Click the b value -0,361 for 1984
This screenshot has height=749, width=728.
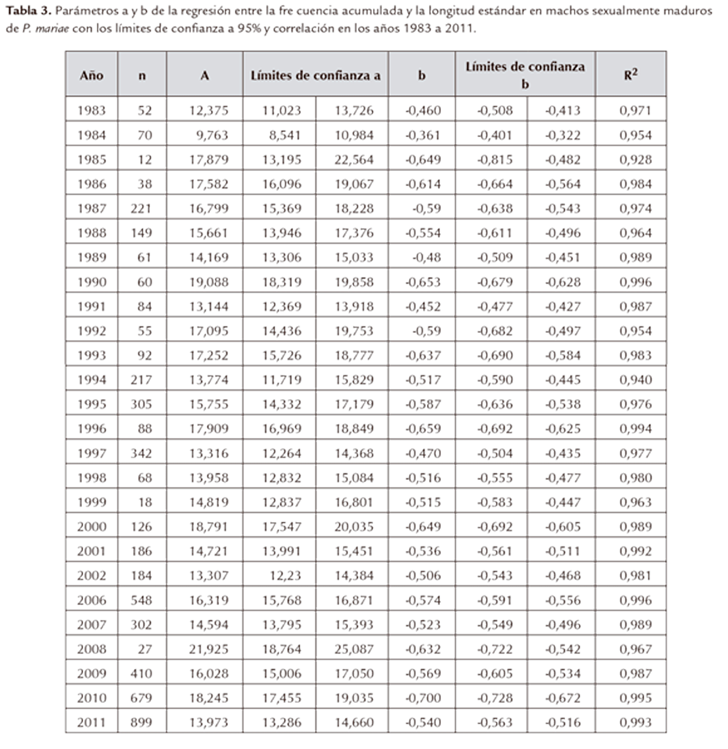click(423, 135)
